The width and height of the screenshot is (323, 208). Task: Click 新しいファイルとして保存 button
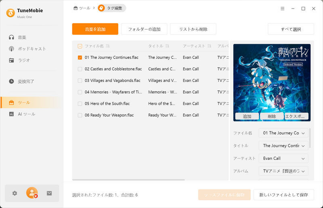[283, 195]
